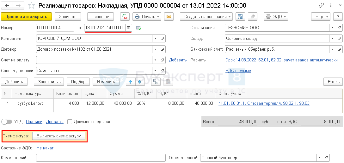
Task: Open document structure hierarchy icon
Action: [x=240, y=17]
